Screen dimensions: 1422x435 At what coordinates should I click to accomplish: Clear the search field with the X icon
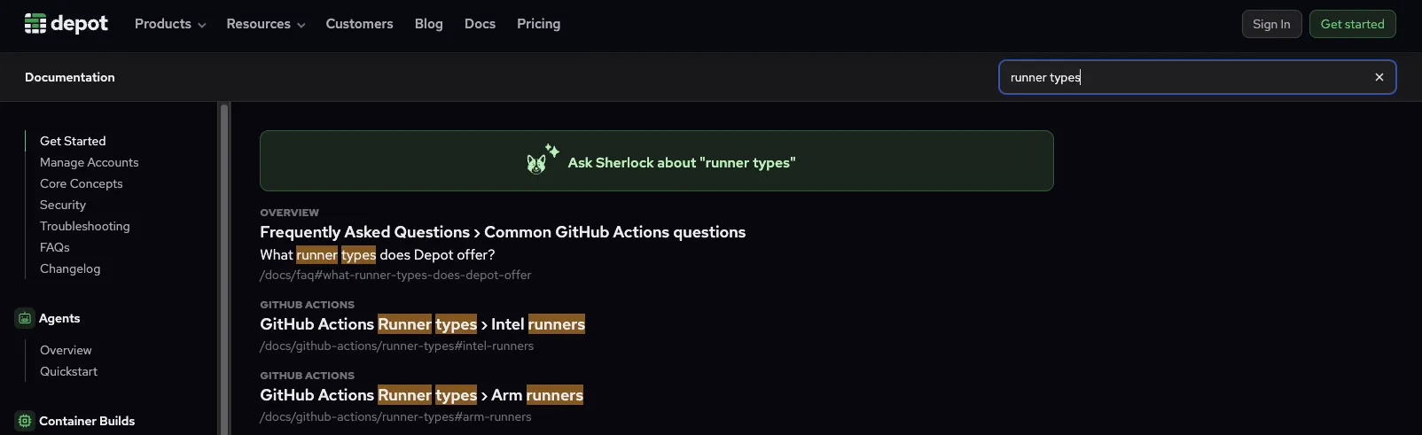(1379, 77)
